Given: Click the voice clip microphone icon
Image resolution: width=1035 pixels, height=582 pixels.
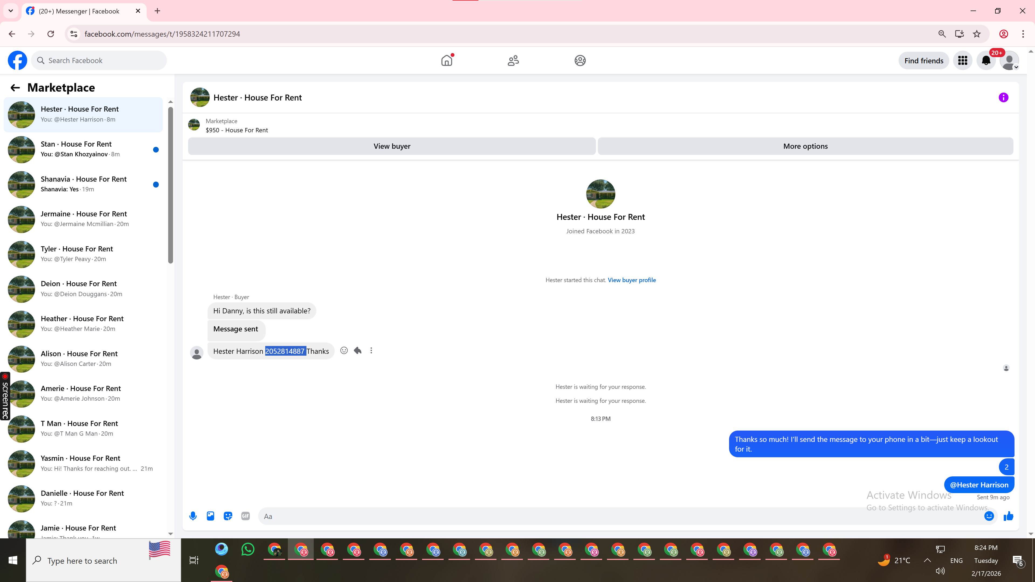Looking at the screenshot, I should [193, 516].
